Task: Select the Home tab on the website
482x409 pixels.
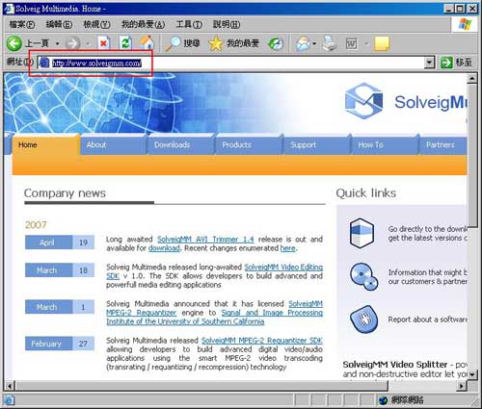Action: (x=45, y=145)
